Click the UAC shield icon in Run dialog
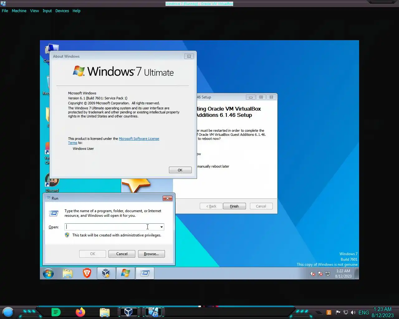Screen dimensions: 399x319 tap(67, 235)
